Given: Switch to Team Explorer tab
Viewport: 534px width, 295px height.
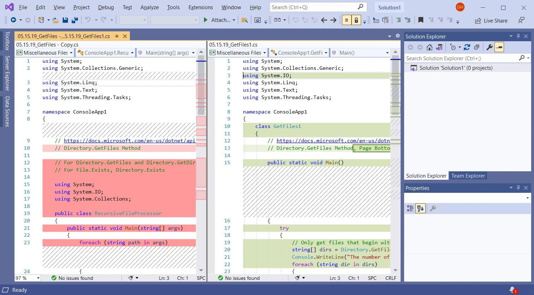Looking at the screenshot, I should tap(468, 176).
